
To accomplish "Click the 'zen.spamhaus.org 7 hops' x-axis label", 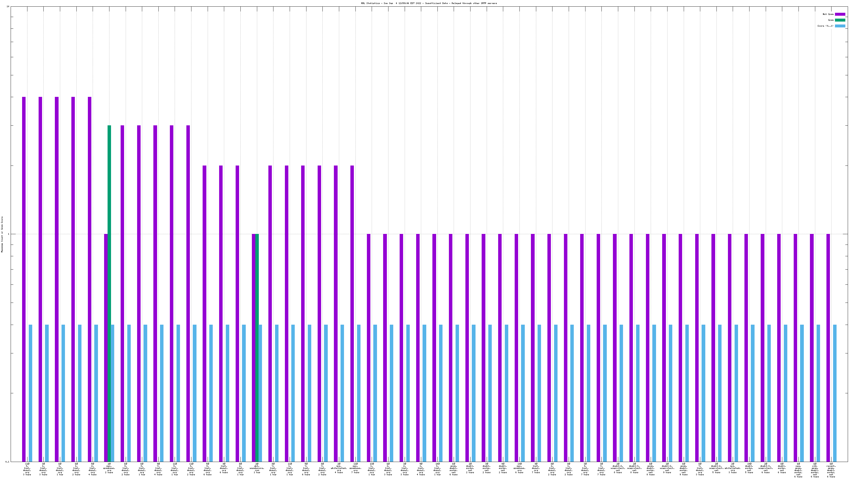I will click(x=355, y=468).
